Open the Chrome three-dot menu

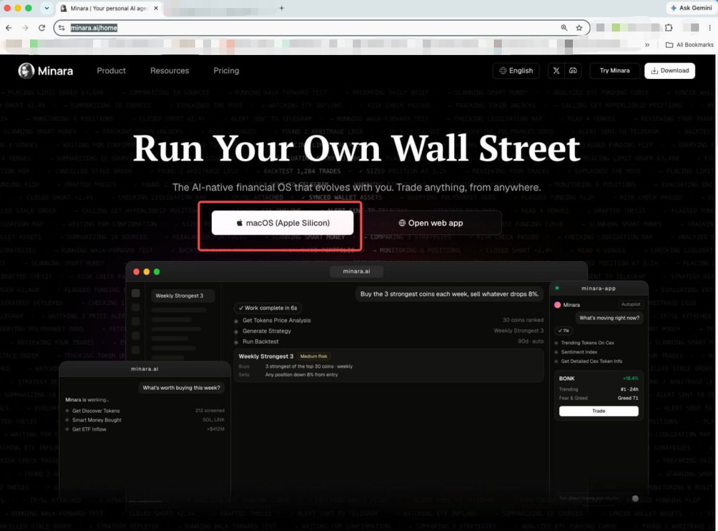709,28
